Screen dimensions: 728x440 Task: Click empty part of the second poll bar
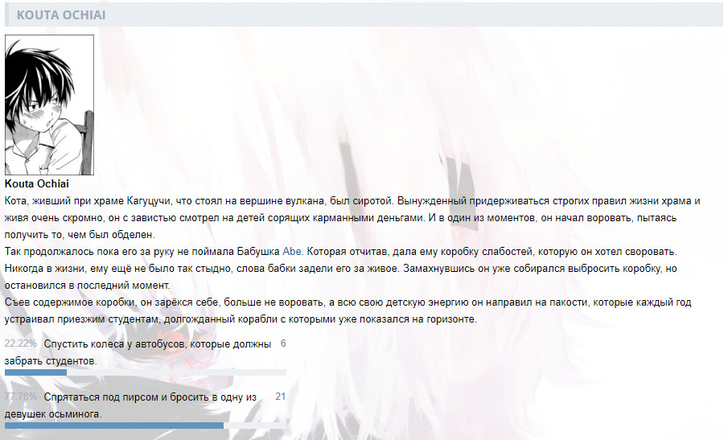[255, 426]
